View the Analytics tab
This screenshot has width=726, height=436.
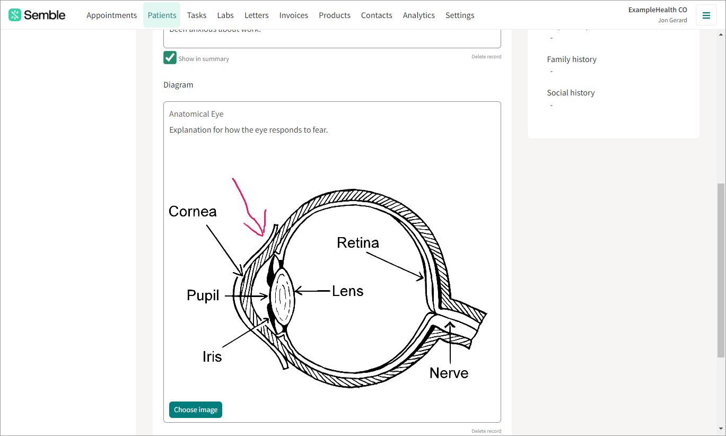pyautogui.click(x=419, y=15)
